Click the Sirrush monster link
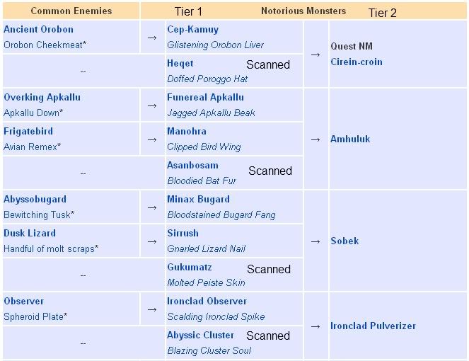 [183, 234]
